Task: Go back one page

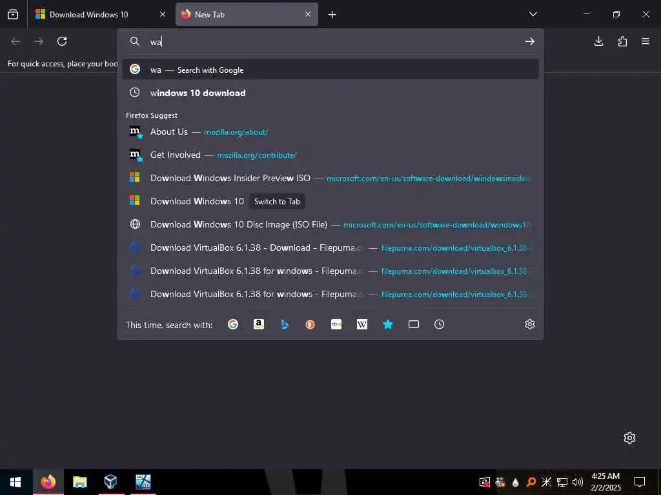Action: click(x=15, y=41)
